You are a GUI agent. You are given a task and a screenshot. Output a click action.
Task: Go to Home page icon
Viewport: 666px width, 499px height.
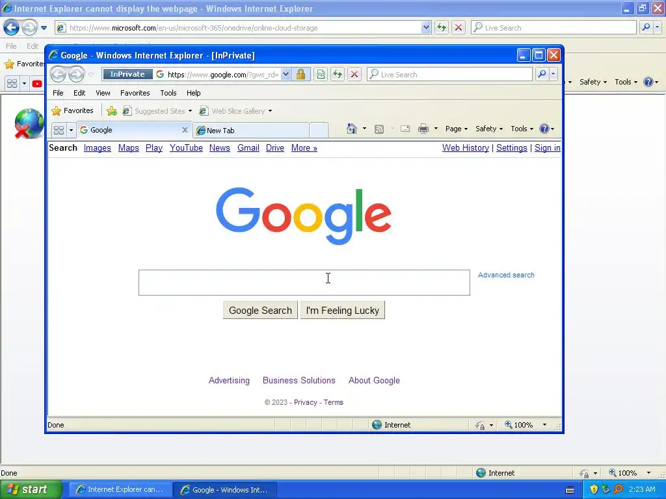352,129
